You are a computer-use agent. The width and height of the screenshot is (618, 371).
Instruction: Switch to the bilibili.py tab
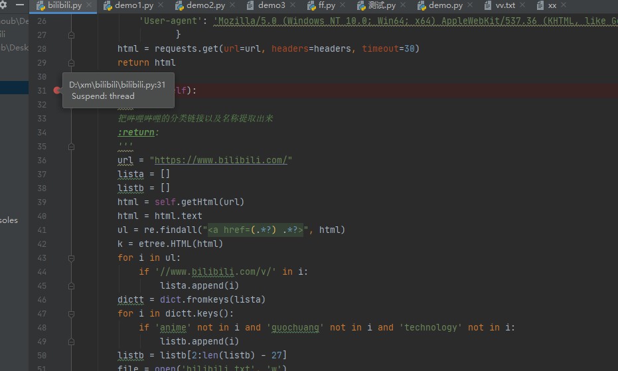pos(64,5)
